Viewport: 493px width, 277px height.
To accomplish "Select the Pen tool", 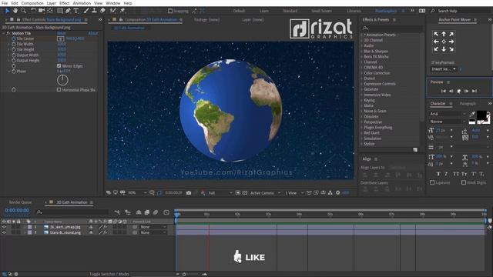I will [68, 11].
